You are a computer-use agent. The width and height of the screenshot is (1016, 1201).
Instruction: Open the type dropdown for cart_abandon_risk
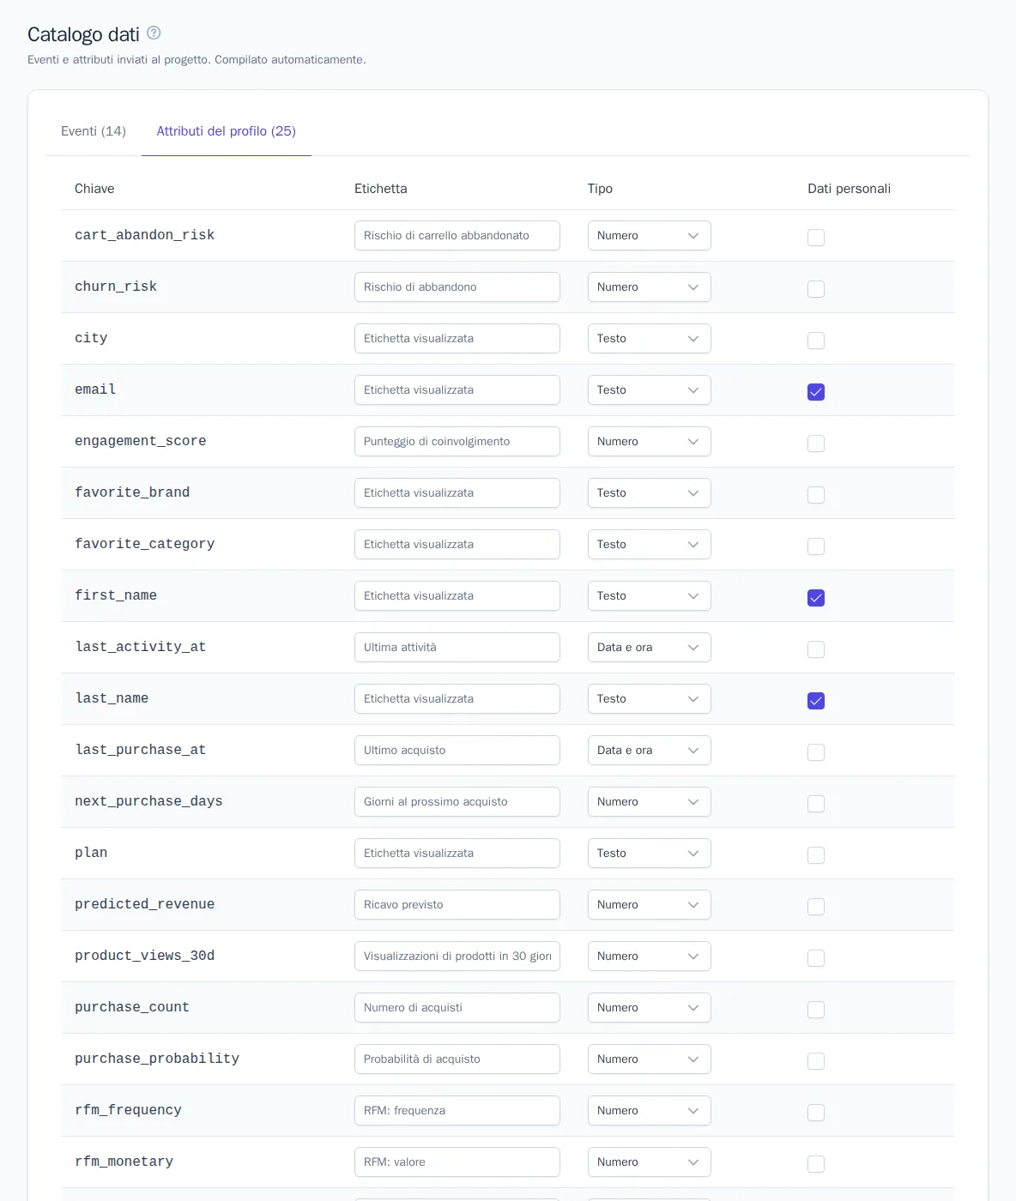coord(650,236)
